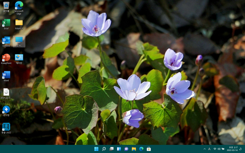Image resolution: width=245 pixels, height=153 pixels.
Task: Select the Excel desktop shortcut
Action: point(6,24)
